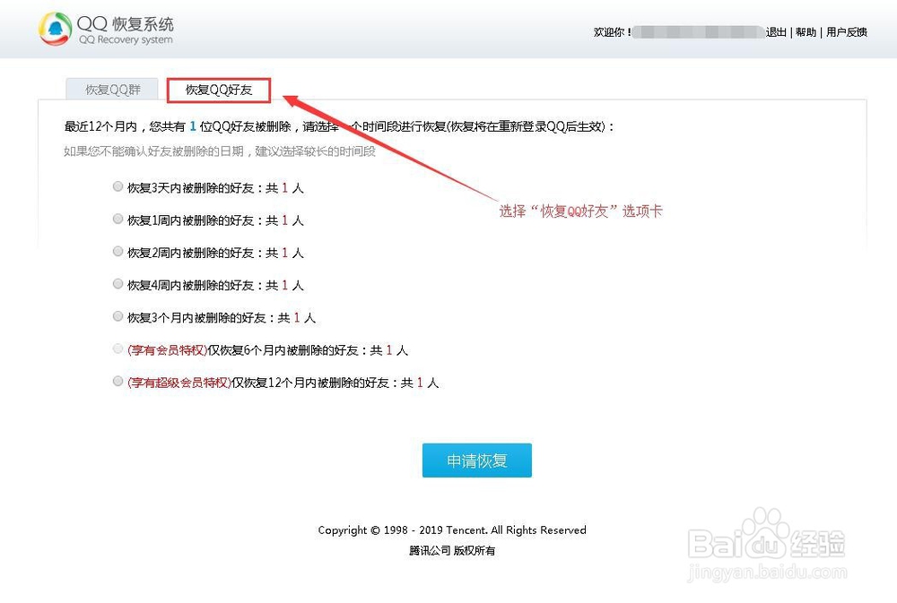Select recover friends deleted within 3 months
Viewport: 897px width, 603px height.
coord(118,316)
